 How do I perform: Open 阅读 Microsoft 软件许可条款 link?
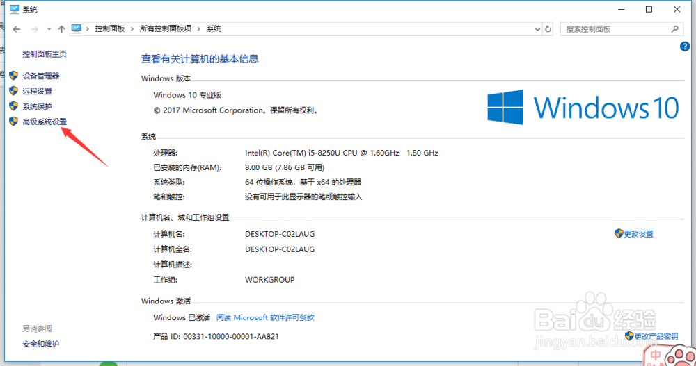pos(265,317)
